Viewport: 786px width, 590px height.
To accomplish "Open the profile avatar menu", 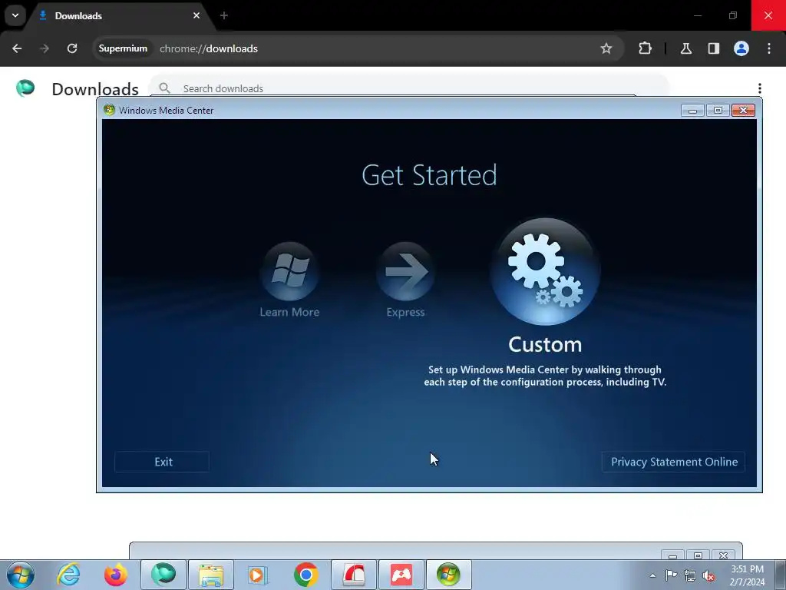I will [x=741, y=48].
